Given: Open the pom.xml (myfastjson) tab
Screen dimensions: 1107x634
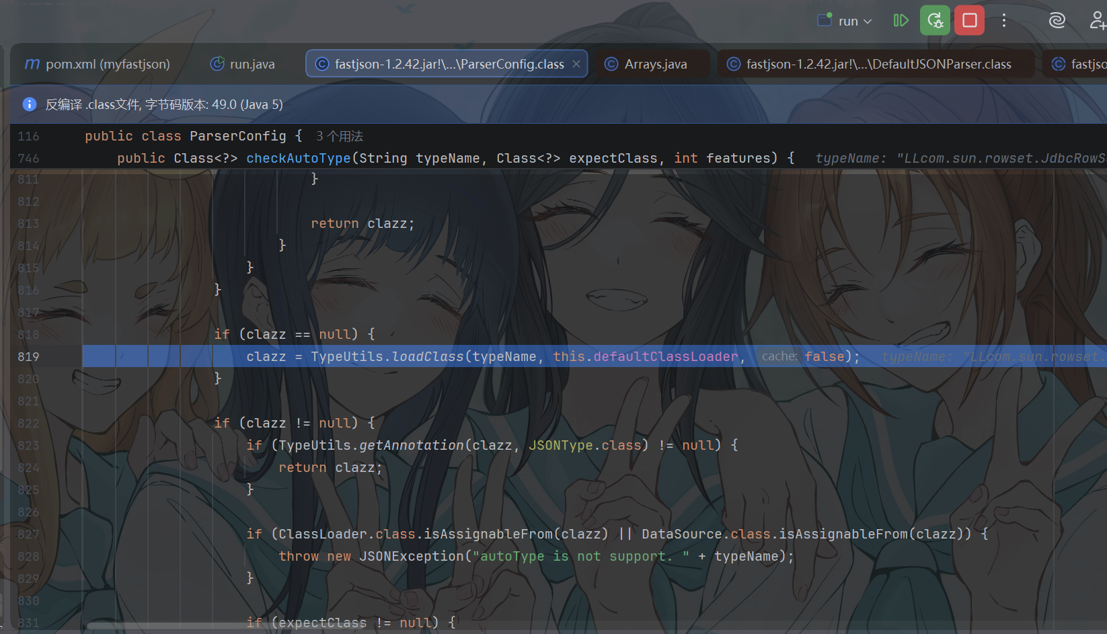Looking at the screenshot, I should point(98,64).
